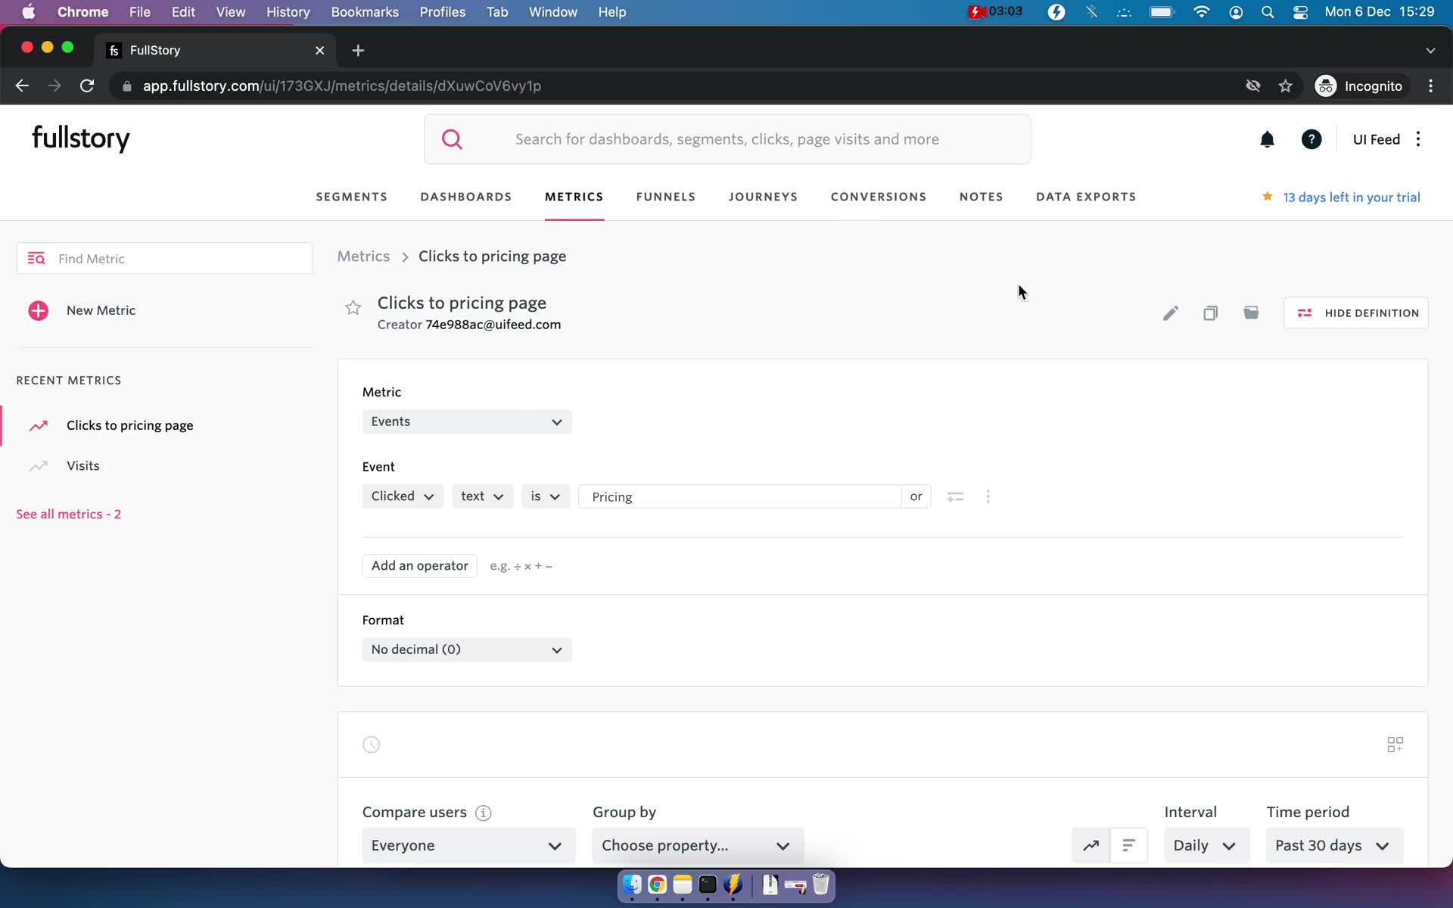
Task: Click the help question mark icon
Action: [1311, 139]
